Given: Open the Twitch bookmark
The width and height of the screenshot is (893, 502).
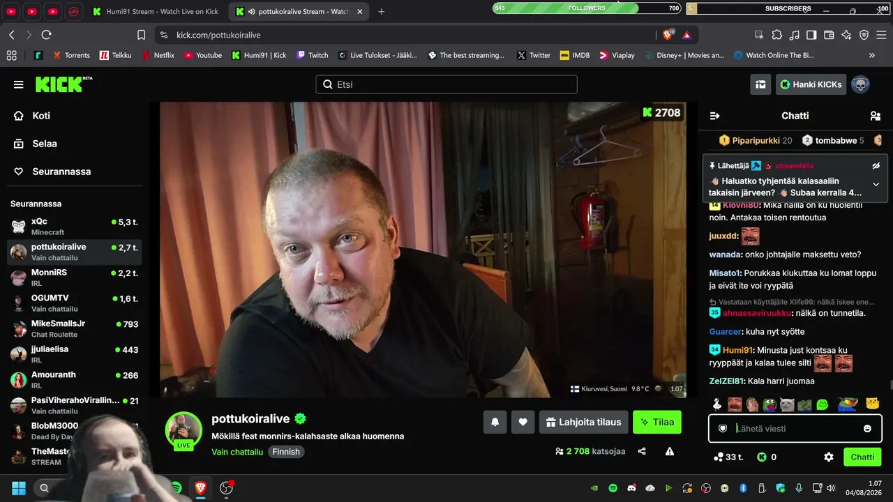Looking at the screenshot, I should pos(312,55).
